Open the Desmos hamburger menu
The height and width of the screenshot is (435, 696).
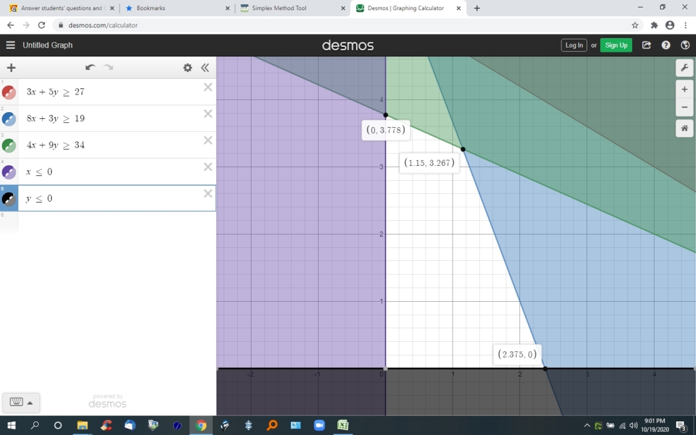[11, 45]
